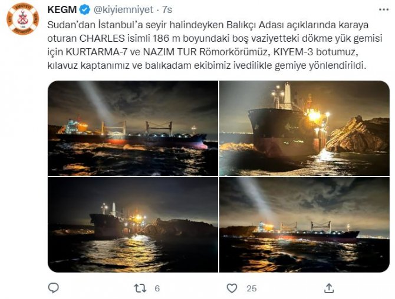Like the tweet with heart icon
395x299 pixels.
(232, 288)
